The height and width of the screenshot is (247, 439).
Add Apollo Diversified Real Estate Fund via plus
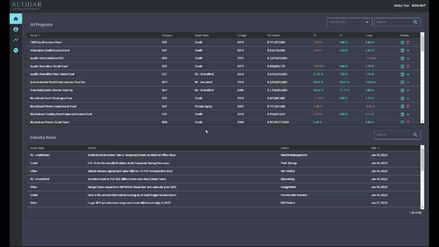coord(408,74)
